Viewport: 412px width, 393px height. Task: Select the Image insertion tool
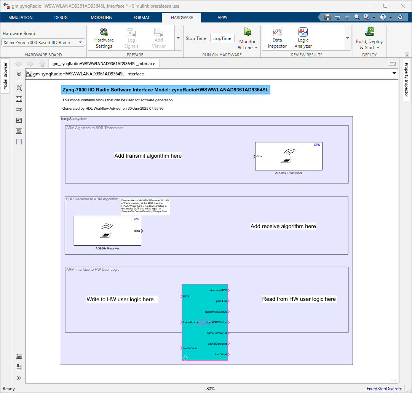[19, 131]
